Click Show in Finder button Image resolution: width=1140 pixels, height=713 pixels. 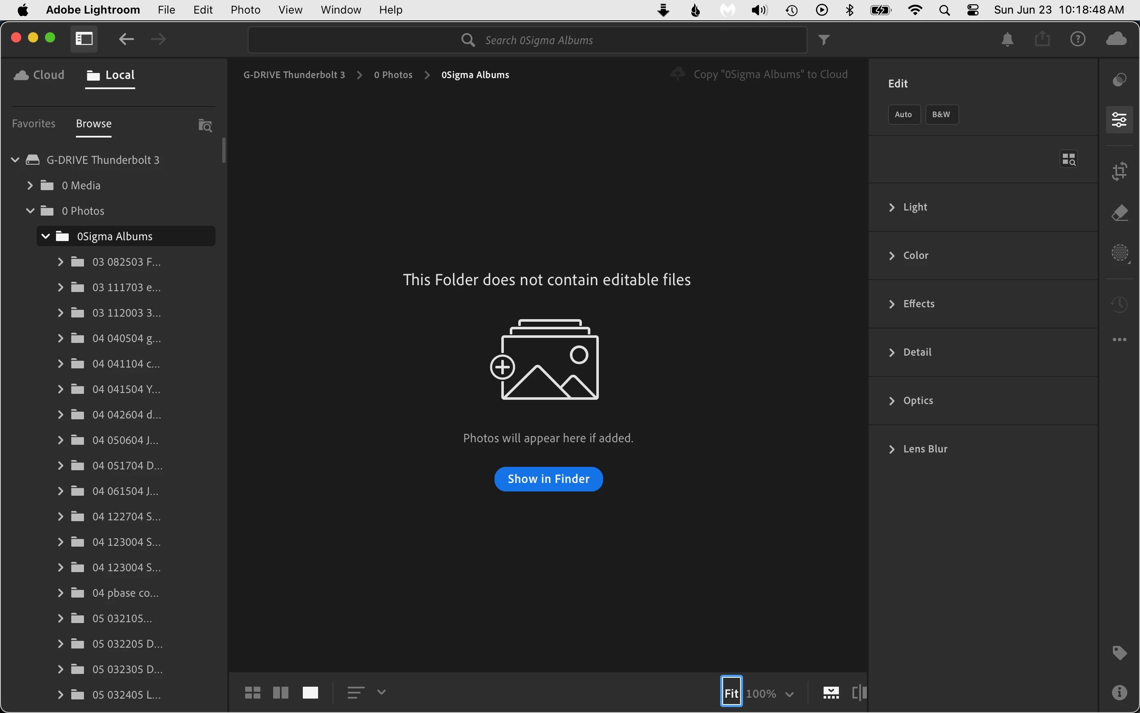[548, 479]
